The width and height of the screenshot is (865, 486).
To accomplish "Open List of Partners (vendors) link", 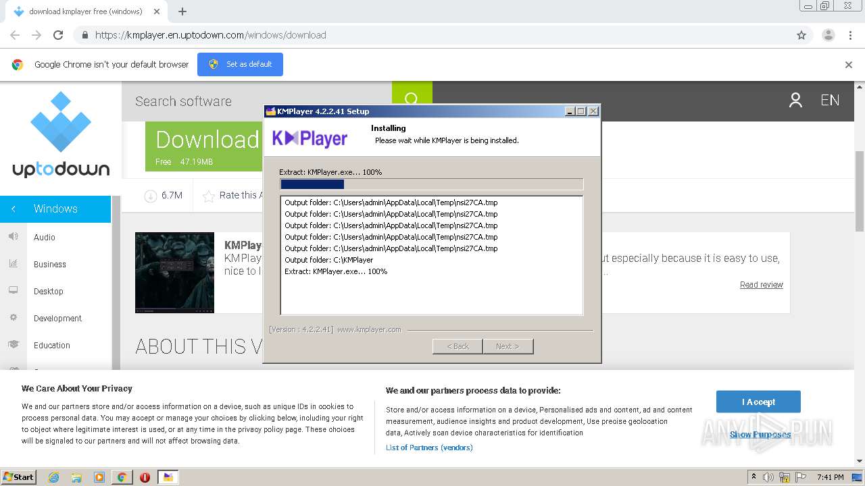I will pyautogui.click(x=429, y=448).
